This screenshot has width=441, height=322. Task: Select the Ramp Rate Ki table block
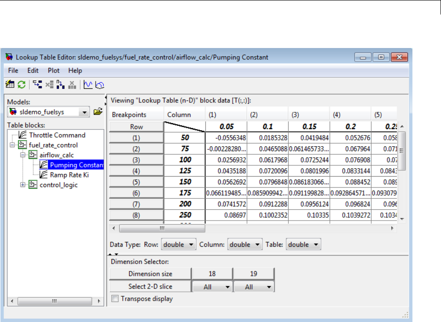[x=69, y=175]
